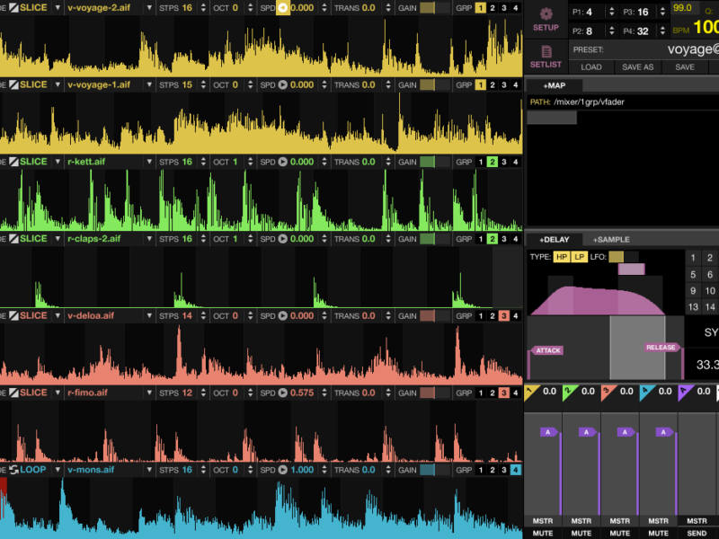Click the play icon on r-fimo.aif speed
Image resolution: width=719 pixels, height=539 pixels.
(x=282, y=393)
